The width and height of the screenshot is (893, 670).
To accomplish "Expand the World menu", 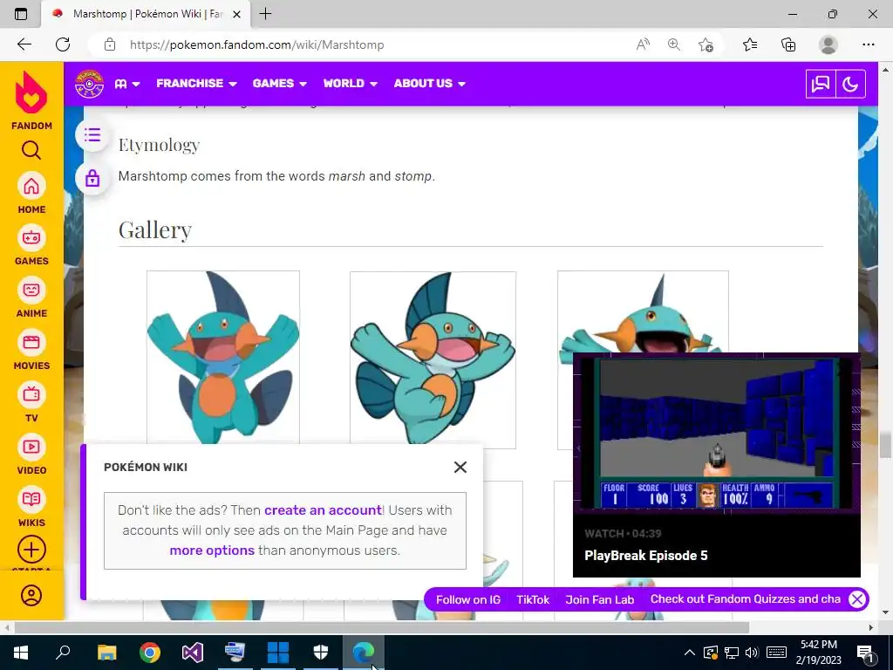I will tap(351, 83).
